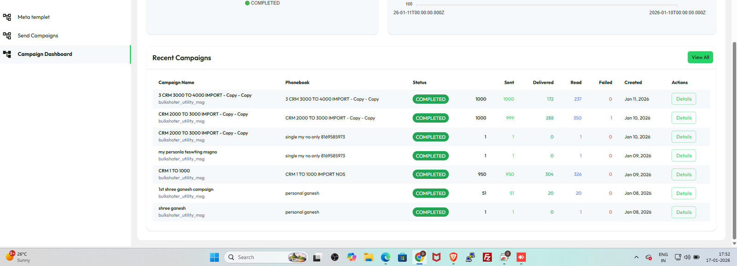Expand hidden system tray icons chevron
This screenshot has height=266, width=737.
(636, 257)
